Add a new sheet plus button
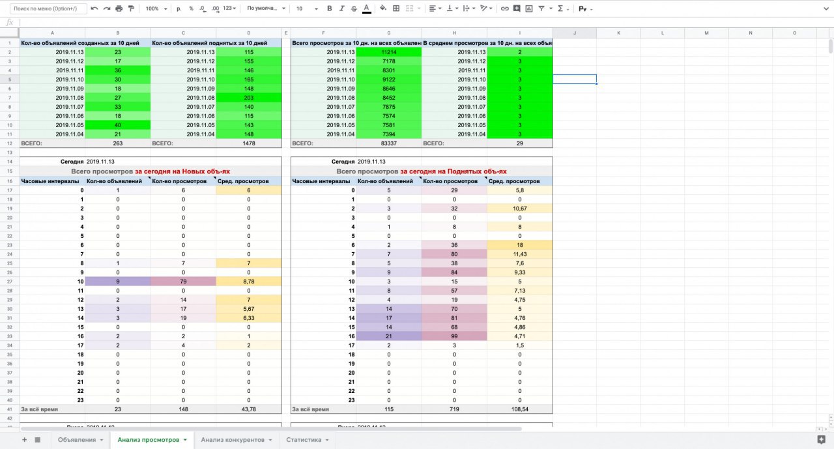834x449 pixels. point(24,440)
